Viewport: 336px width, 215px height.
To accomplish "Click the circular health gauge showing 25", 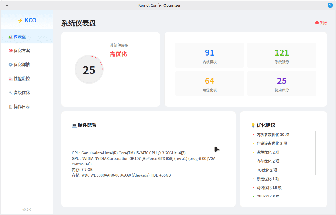I will 89,69.
